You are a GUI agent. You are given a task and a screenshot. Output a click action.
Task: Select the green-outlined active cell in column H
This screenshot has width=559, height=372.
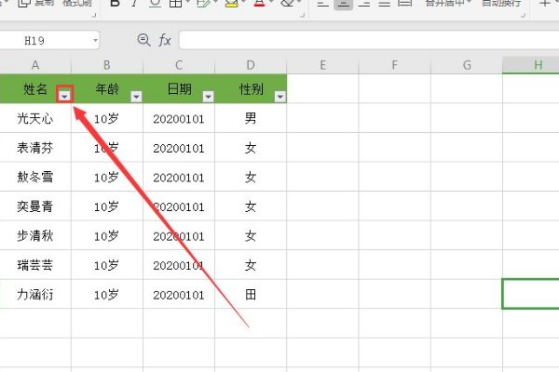[531, 294]
